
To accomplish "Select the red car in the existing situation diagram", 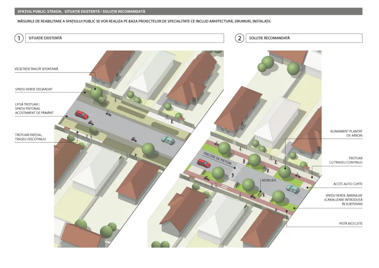I will [81, 114].
